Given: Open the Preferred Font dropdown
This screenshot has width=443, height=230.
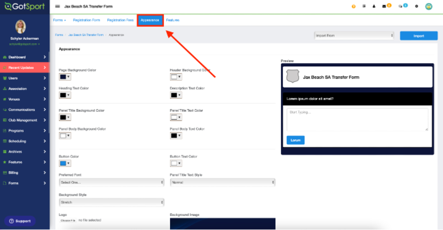Looking at the screenshot, I should point(112,183).
